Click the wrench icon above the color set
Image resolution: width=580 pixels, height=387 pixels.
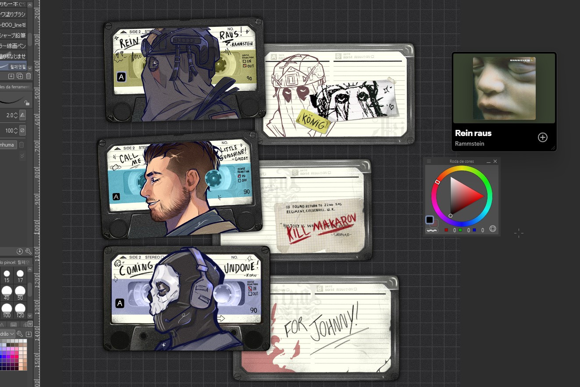point(20,334)
